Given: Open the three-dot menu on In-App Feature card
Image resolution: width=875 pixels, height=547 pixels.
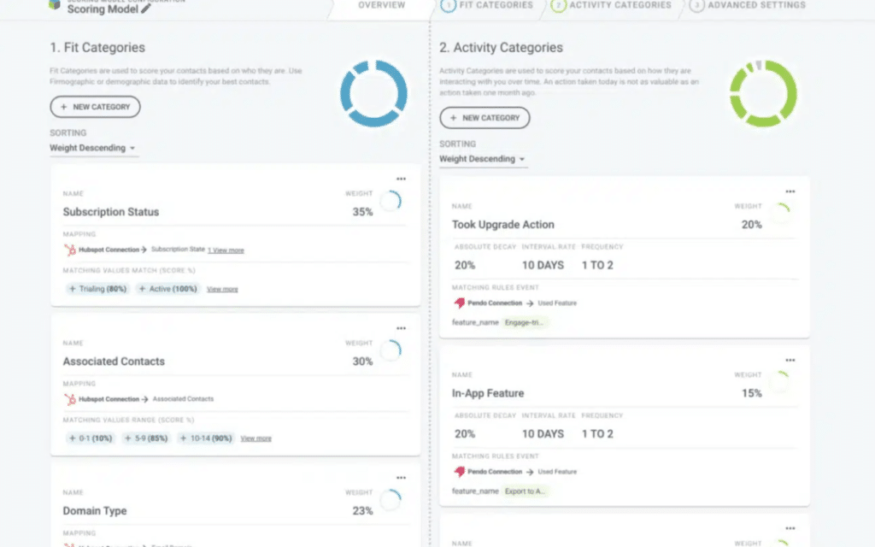Looking at the screenshot, I should tap(790, 361).
